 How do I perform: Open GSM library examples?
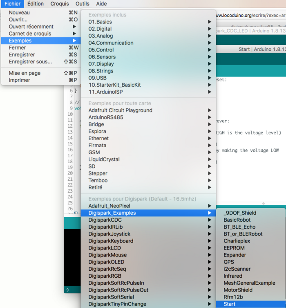click(148, 153)
